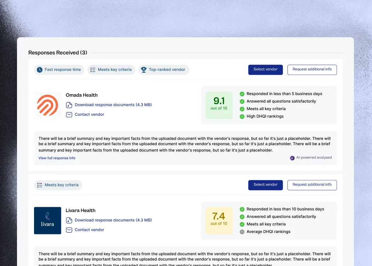The height and width of the screenshot is (266, 372).
Task: Click the Average DHQI rankings text
Action: 268,232
